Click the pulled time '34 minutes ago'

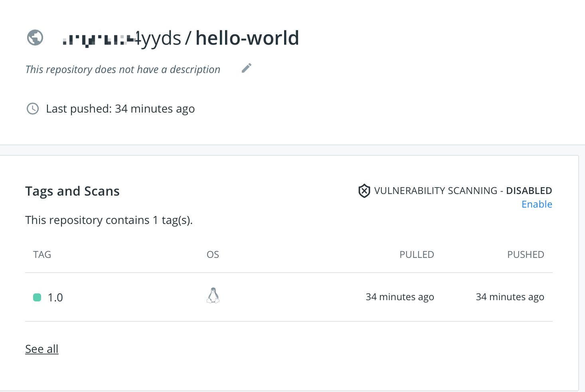coord(400,297)
